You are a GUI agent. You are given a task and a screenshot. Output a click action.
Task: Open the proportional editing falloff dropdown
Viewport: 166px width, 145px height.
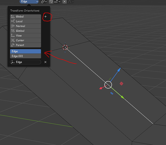point(71,2)
